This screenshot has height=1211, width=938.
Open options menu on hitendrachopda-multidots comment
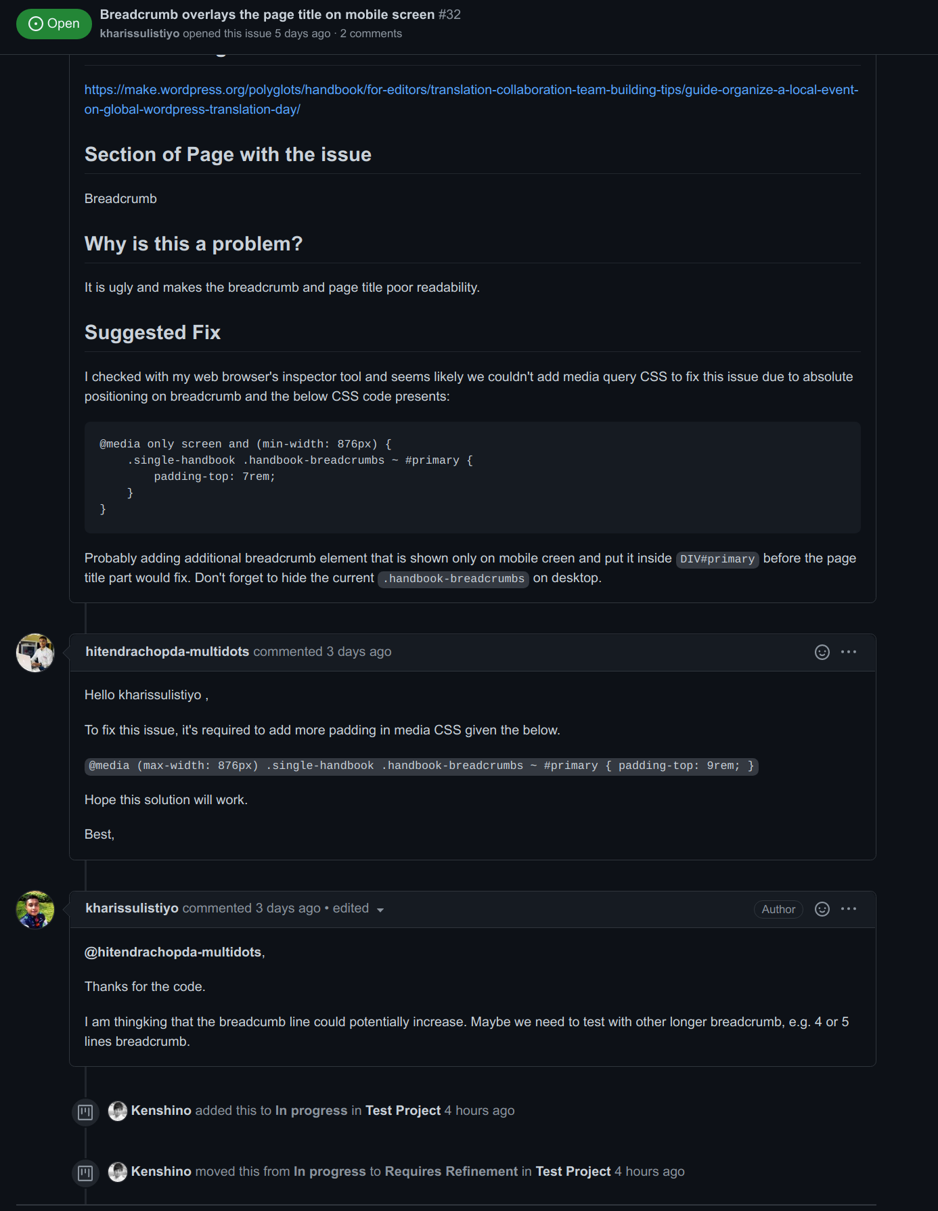click(x=849, y=652)
